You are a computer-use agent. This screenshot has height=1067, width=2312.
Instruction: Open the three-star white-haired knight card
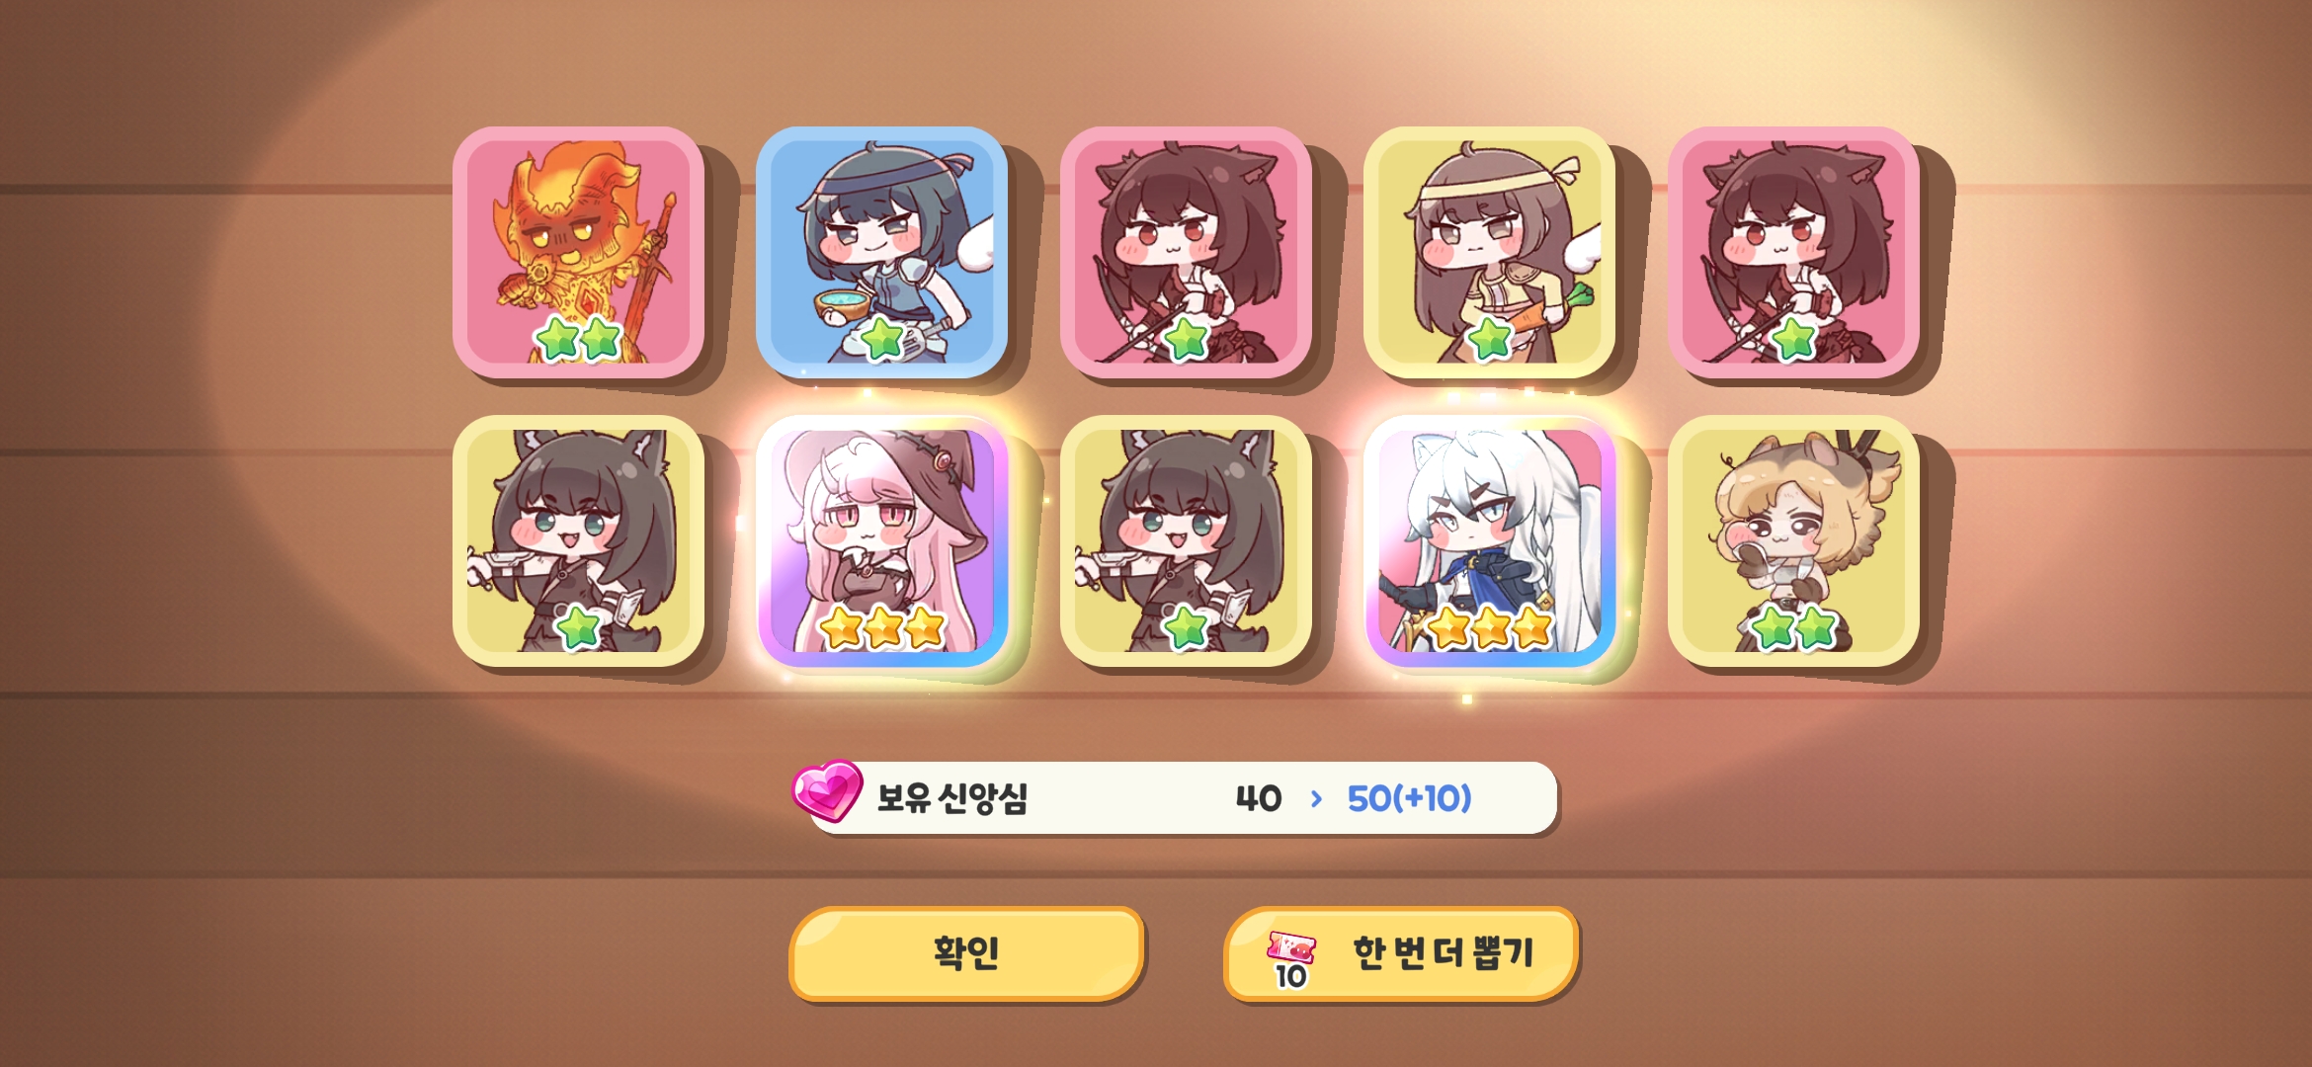pyautogui.click(x=1489, y=540)
